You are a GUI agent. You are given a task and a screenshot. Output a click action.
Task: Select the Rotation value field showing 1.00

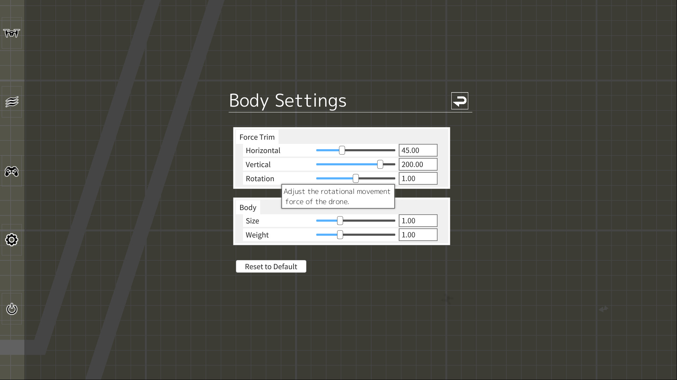pyautogui.click(x=418, y=178)
